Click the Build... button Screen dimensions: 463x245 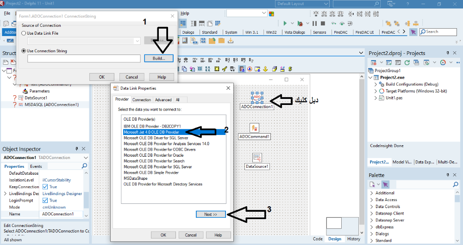[159, 58]
